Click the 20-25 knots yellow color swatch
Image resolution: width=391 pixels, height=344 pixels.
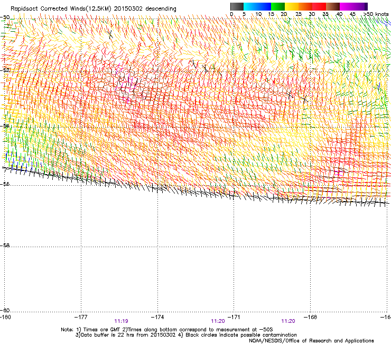click(x=292, y=6)
